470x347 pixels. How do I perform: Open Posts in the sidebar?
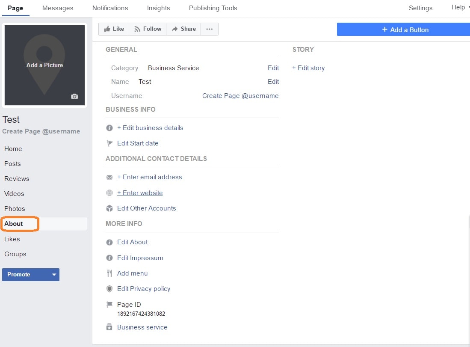[12, 164]
